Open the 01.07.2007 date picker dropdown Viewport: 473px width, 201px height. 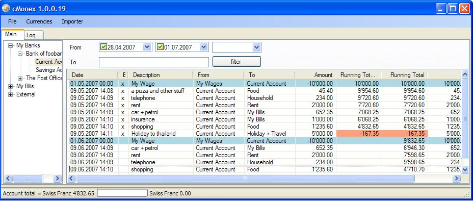[203, 47]
